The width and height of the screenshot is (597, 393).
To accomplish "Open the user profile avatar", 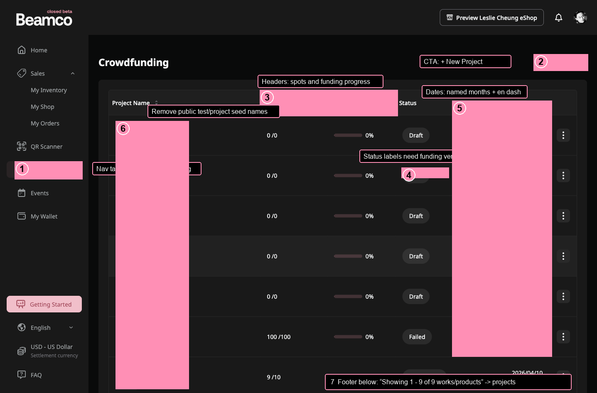I will (580, 17).
